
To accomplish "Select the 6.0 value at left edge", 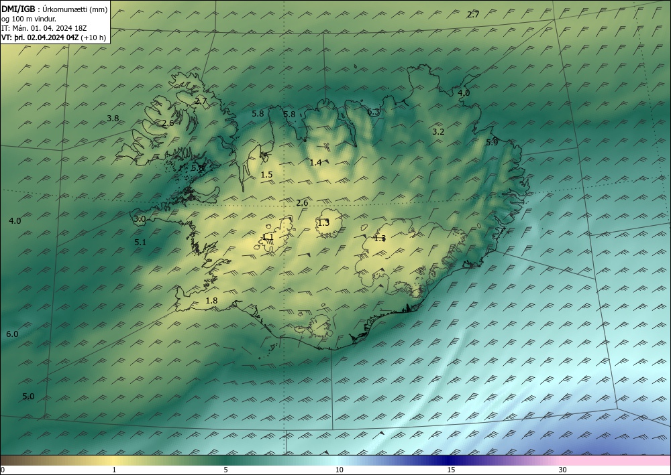I will coord(12,334).
